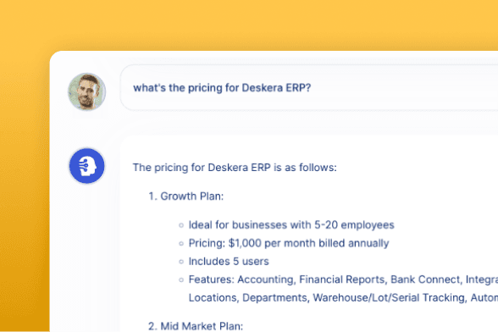The image size is (498, 332).
Task: Click the 'Locations, Departments, Warehouse' text line
Action: [x=343, y=297]
